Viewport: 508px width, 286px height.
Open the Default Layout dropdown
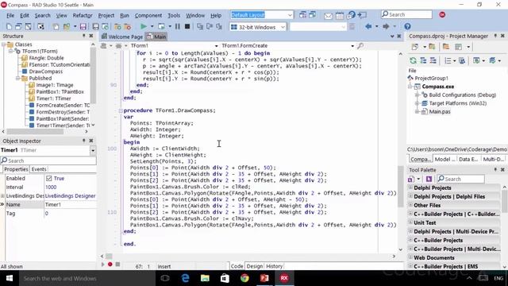click(290, 15)
